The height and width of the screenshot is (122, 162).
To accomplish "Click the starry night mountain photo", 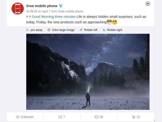I will pos(88,72).
